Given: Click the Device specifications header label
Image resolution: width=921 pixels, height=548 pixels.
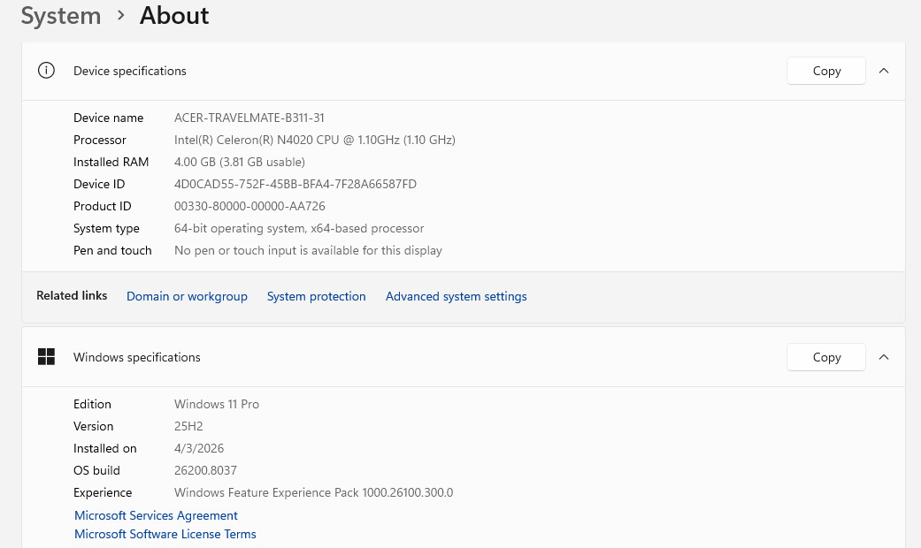Looking at the screenshot, I should tap(130, 71).
